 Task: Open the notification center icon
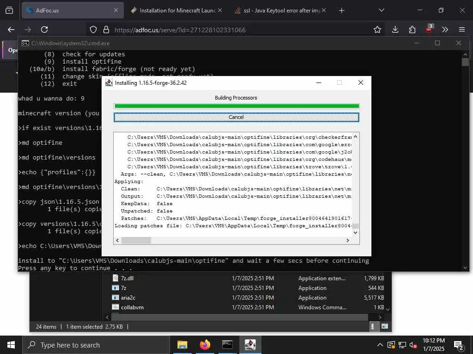[459, 345]
